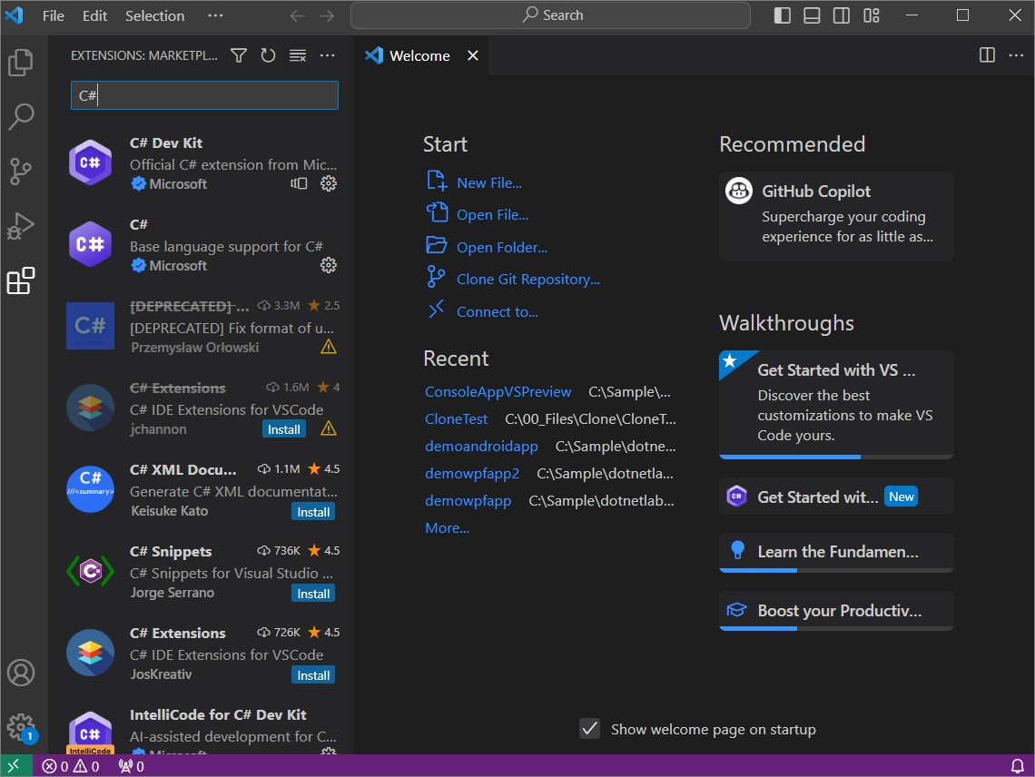Toggle the primary side bar
Screen dimensions: 1035x777
pyautogui.click(x=783, y=15)
